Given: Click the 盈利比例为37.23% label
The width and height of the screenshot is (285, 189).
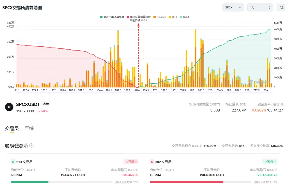Looking at the screenshot, I should (127, 182).
